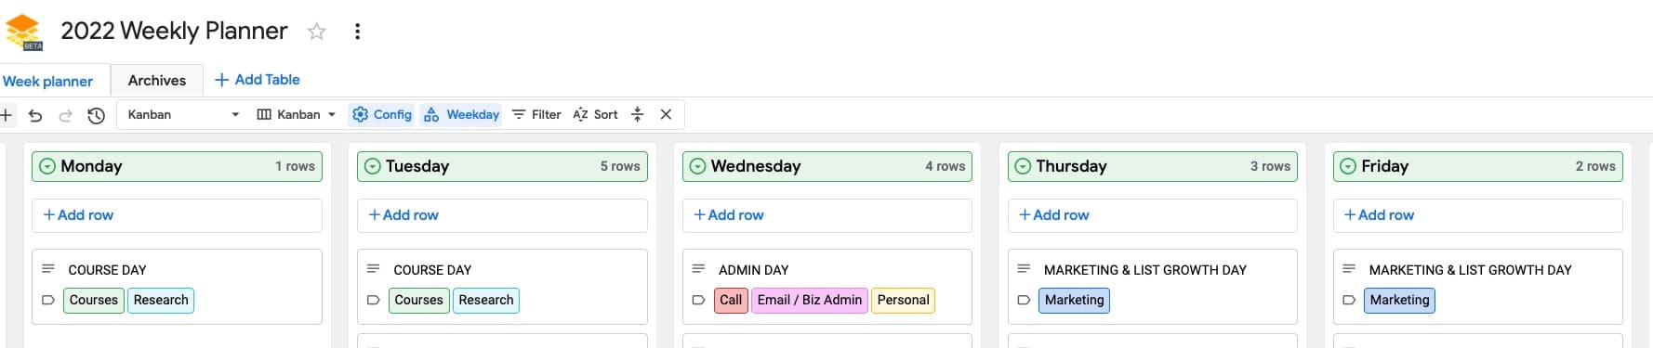Click the undo arrow icon
This screenshot has width=1653, height=348.
point(35,115)
